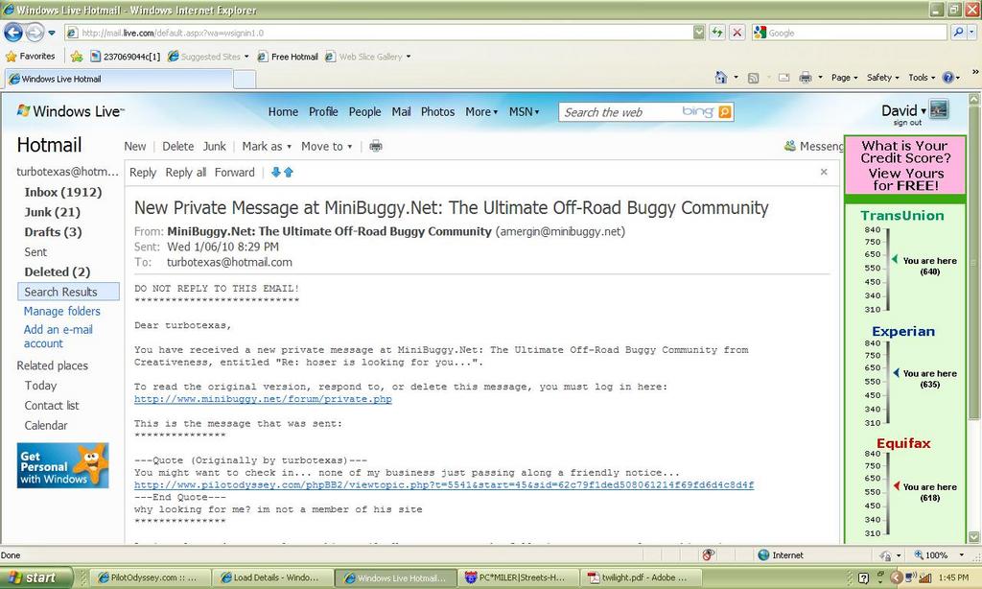Screen dimensions: 982x589
Task: Click Forward message
Action: coord(234,173)
